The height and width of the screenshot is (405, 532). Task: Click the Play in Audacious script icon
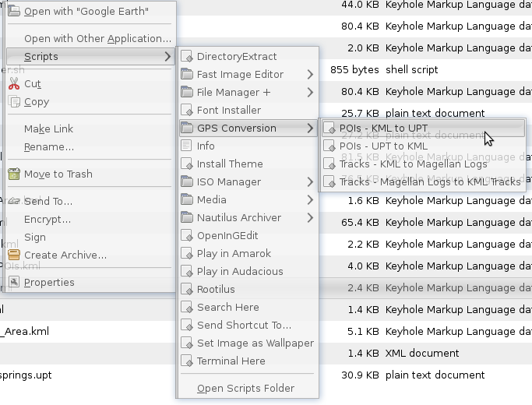point(187,271)
